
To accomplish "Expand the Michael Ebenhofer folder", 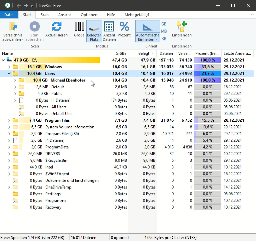I will click(15, 80).
